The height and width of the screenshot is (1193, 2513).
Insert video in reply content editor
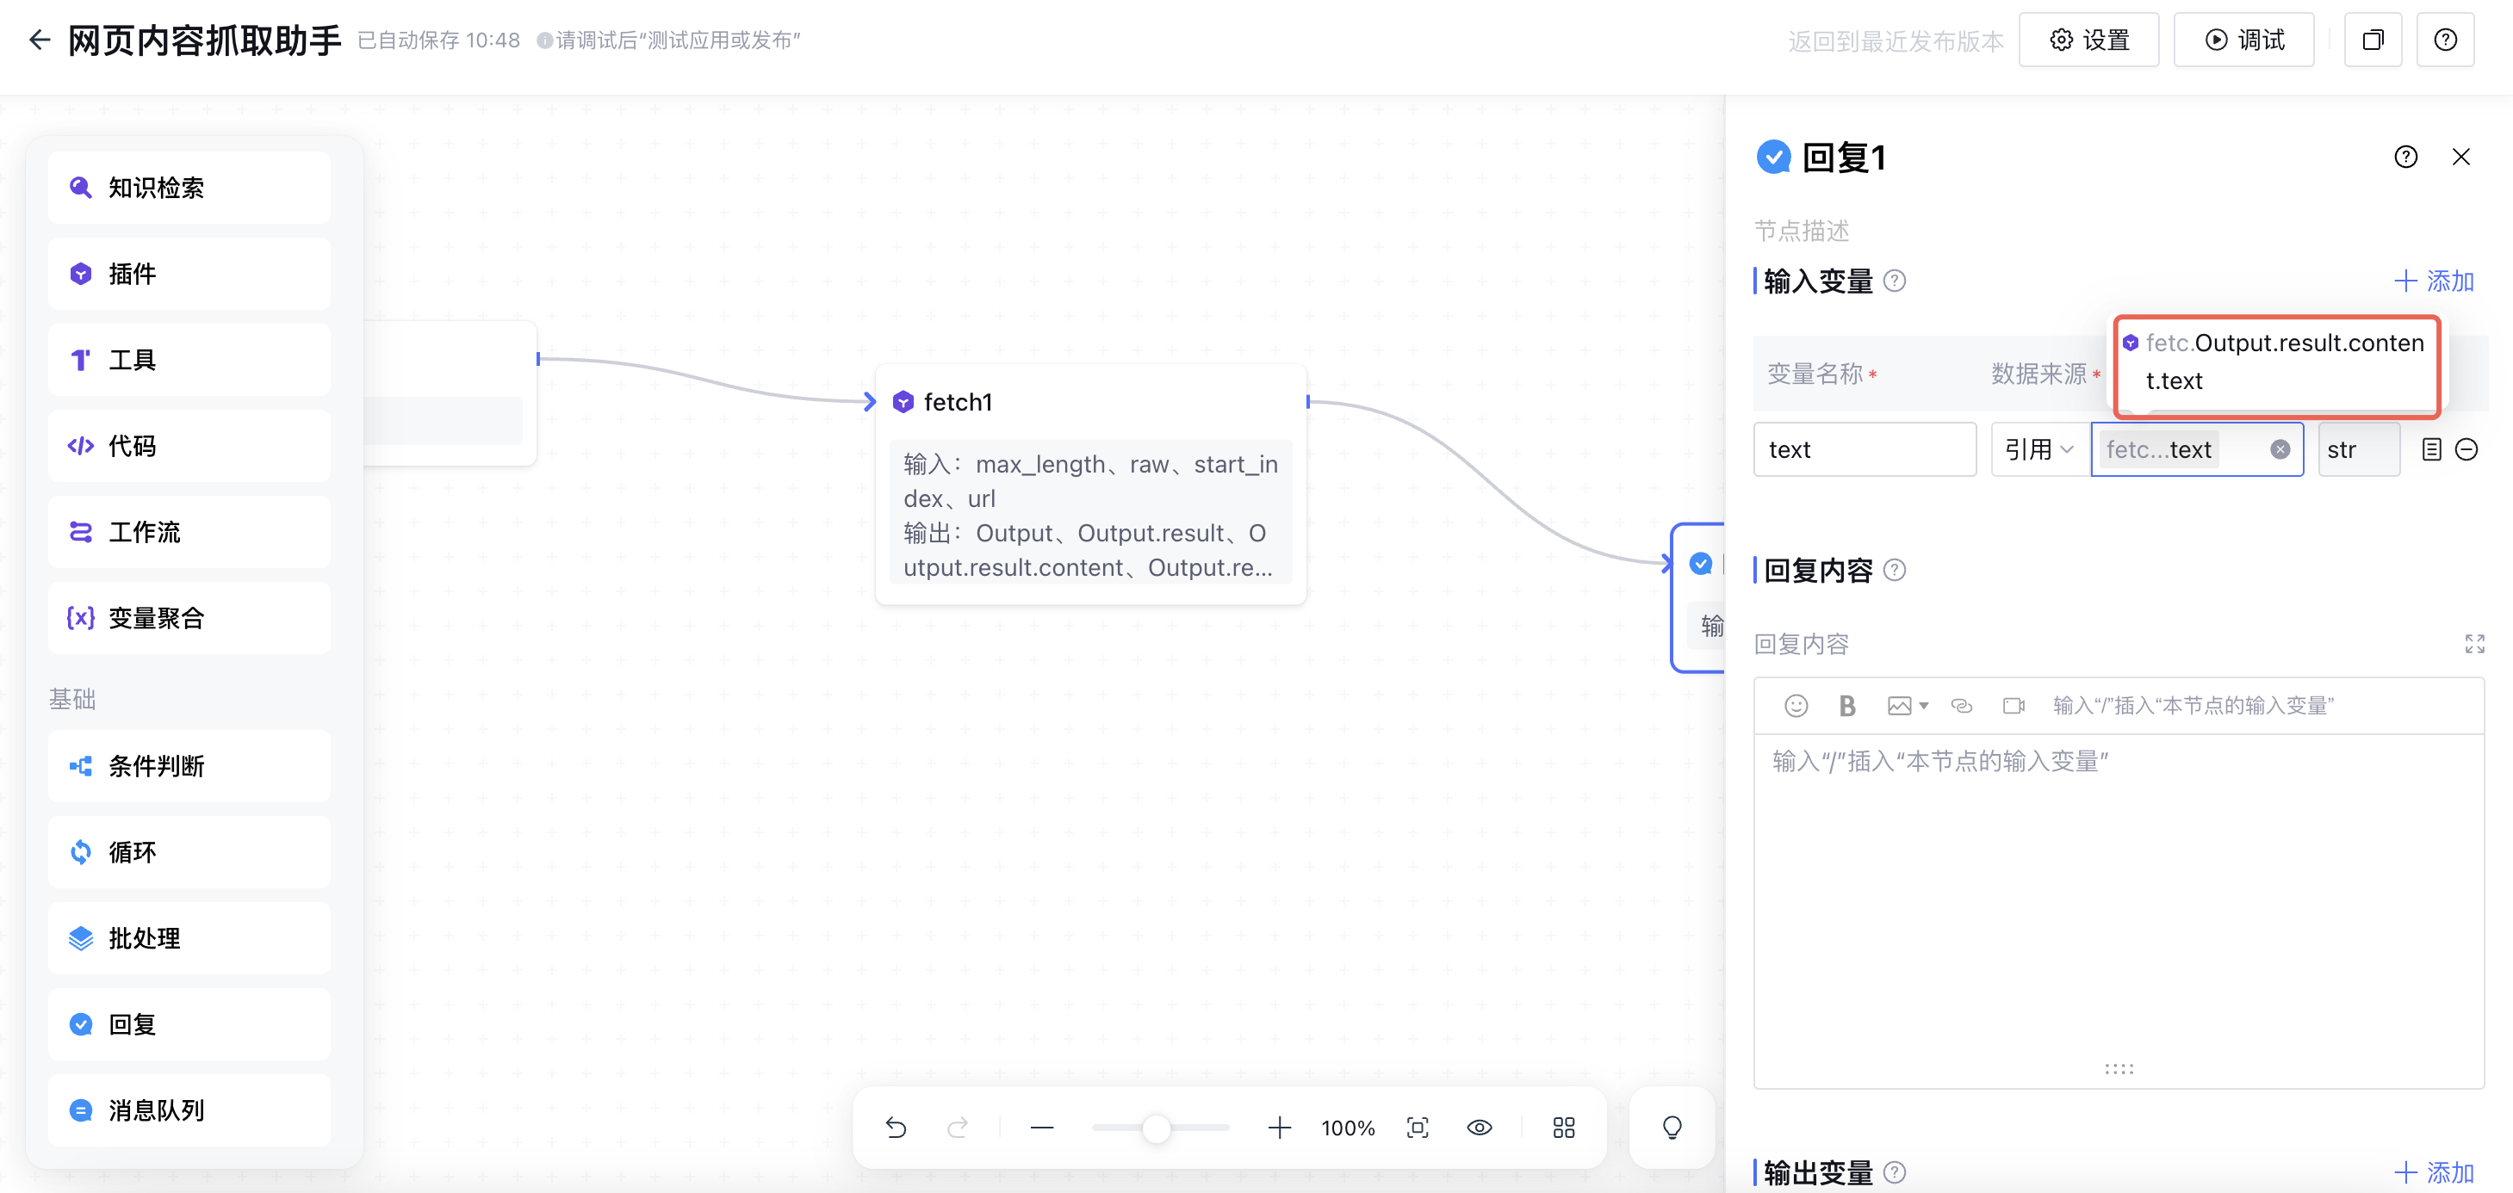pyautogui.click(x=2013, y=706)
